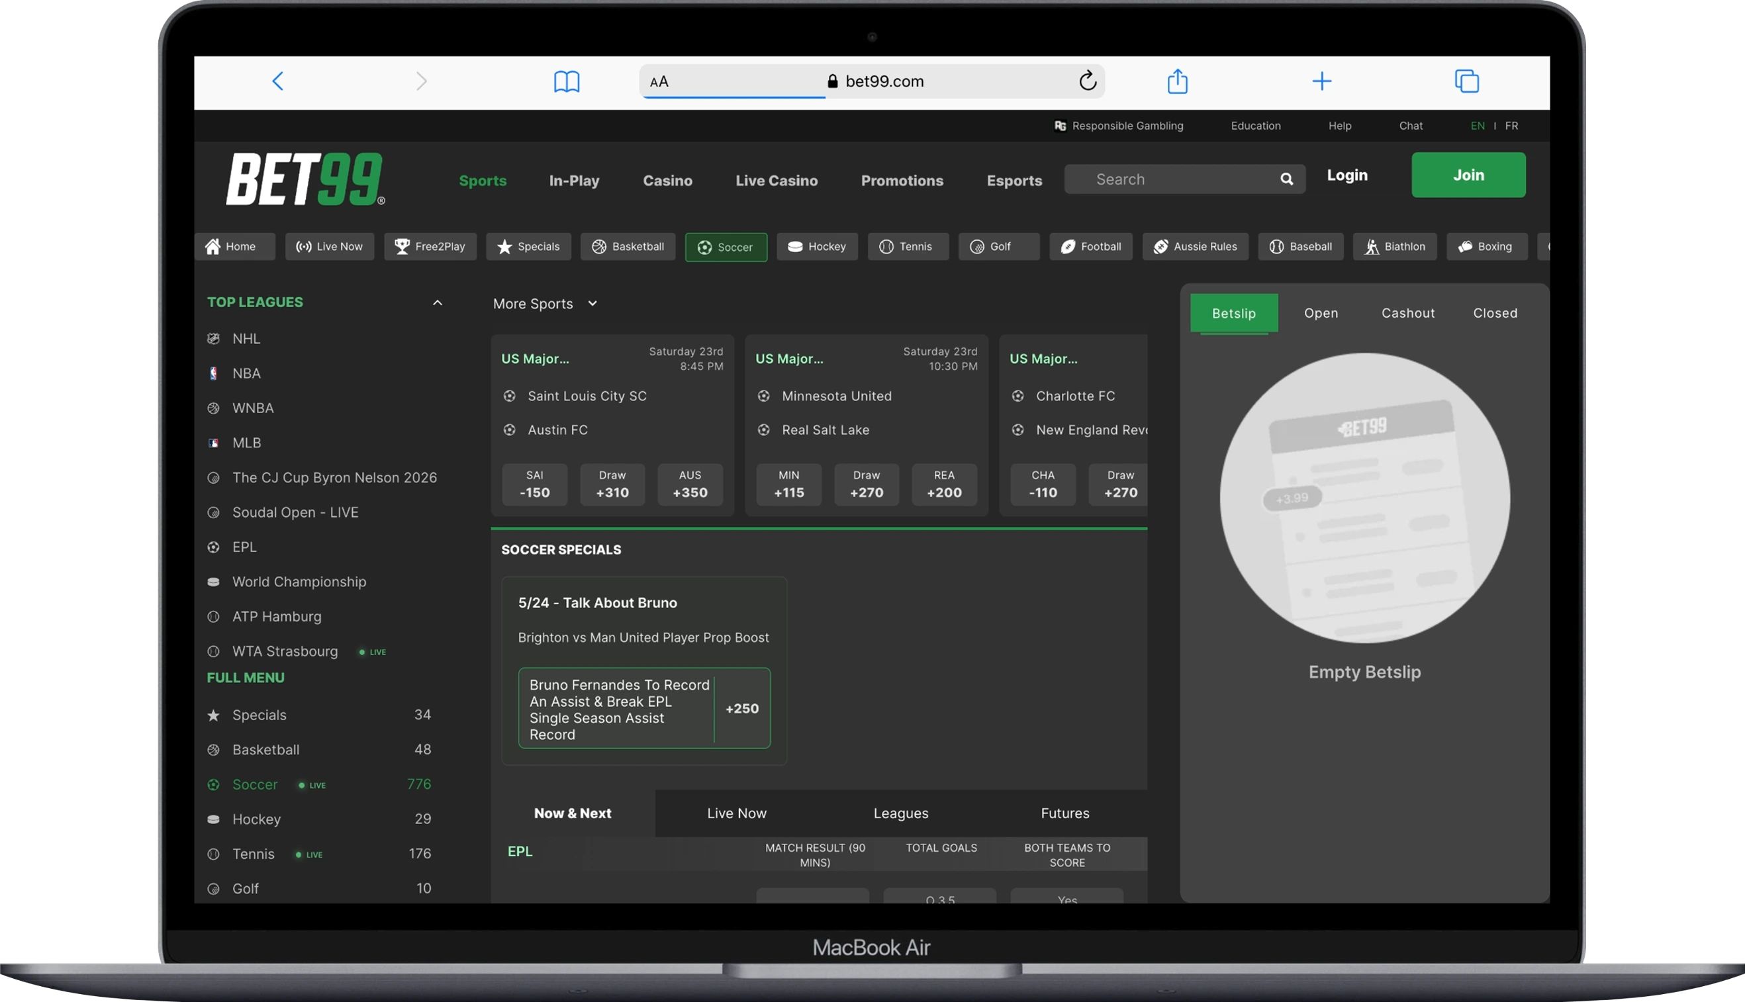Select the Specials star chip
The image size is (1745, 1002).
(x=529, y=246)
